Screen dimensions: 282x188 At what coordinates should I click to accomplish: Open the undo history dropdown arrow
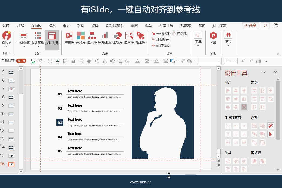point(44,61)
